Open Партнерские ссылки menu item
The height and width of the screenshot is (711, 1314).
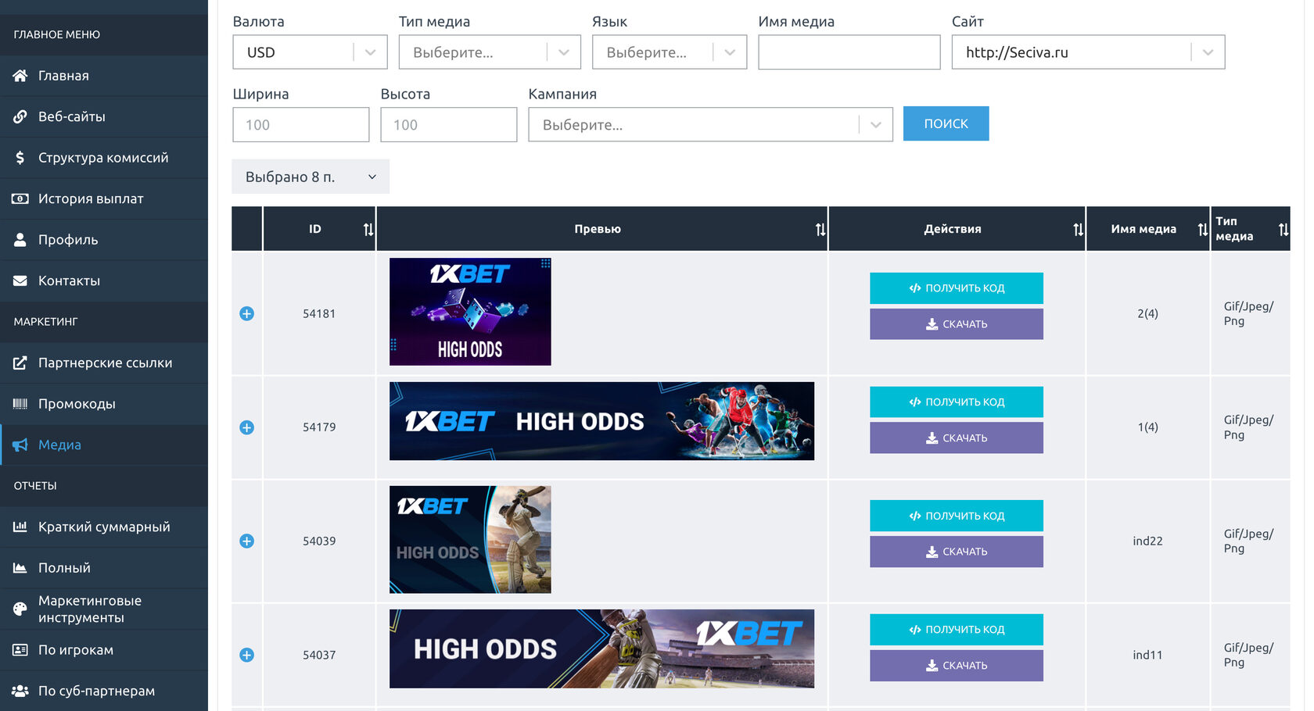104,363
